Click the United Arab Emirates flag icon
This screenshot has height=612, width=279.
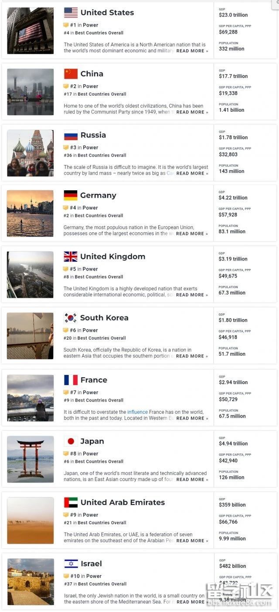[71, 502]
